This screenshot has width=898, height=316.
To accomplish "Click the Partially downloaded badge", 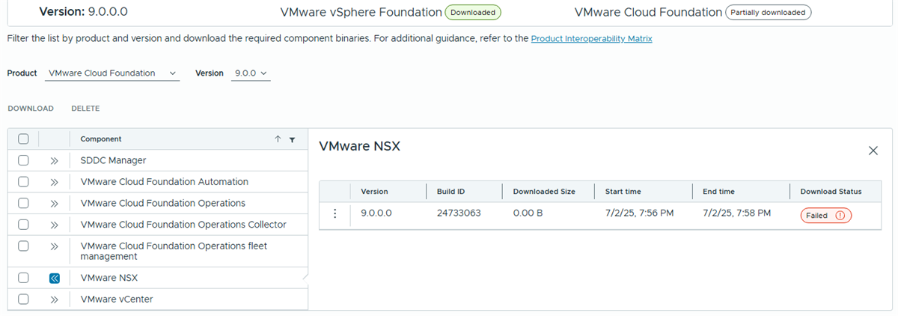I will point(768,12).
